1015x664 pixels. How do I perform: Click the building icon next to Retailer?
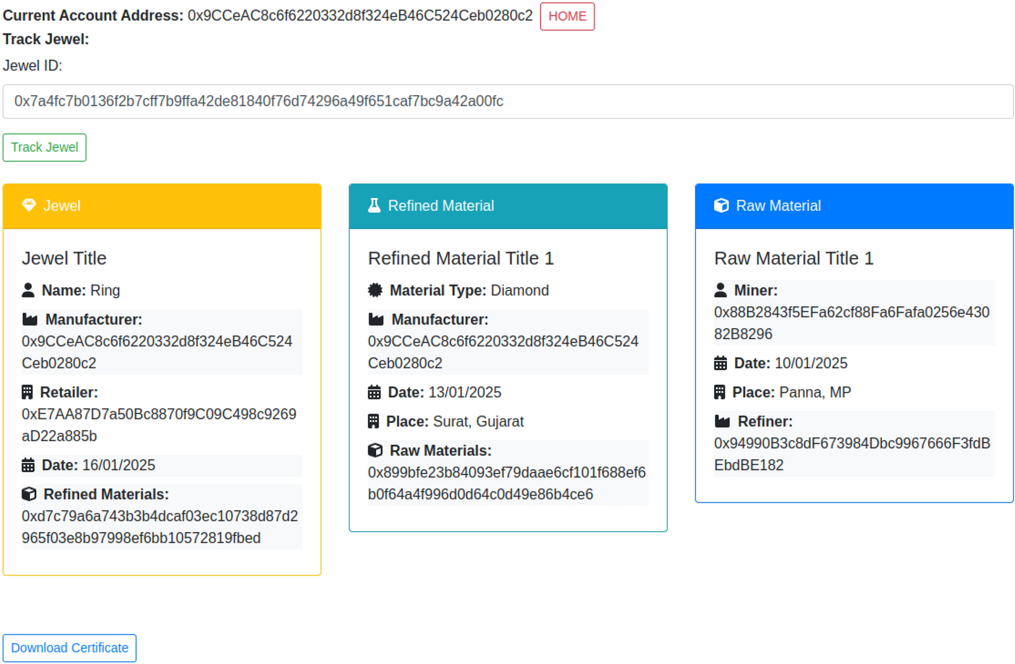point(27,392)
